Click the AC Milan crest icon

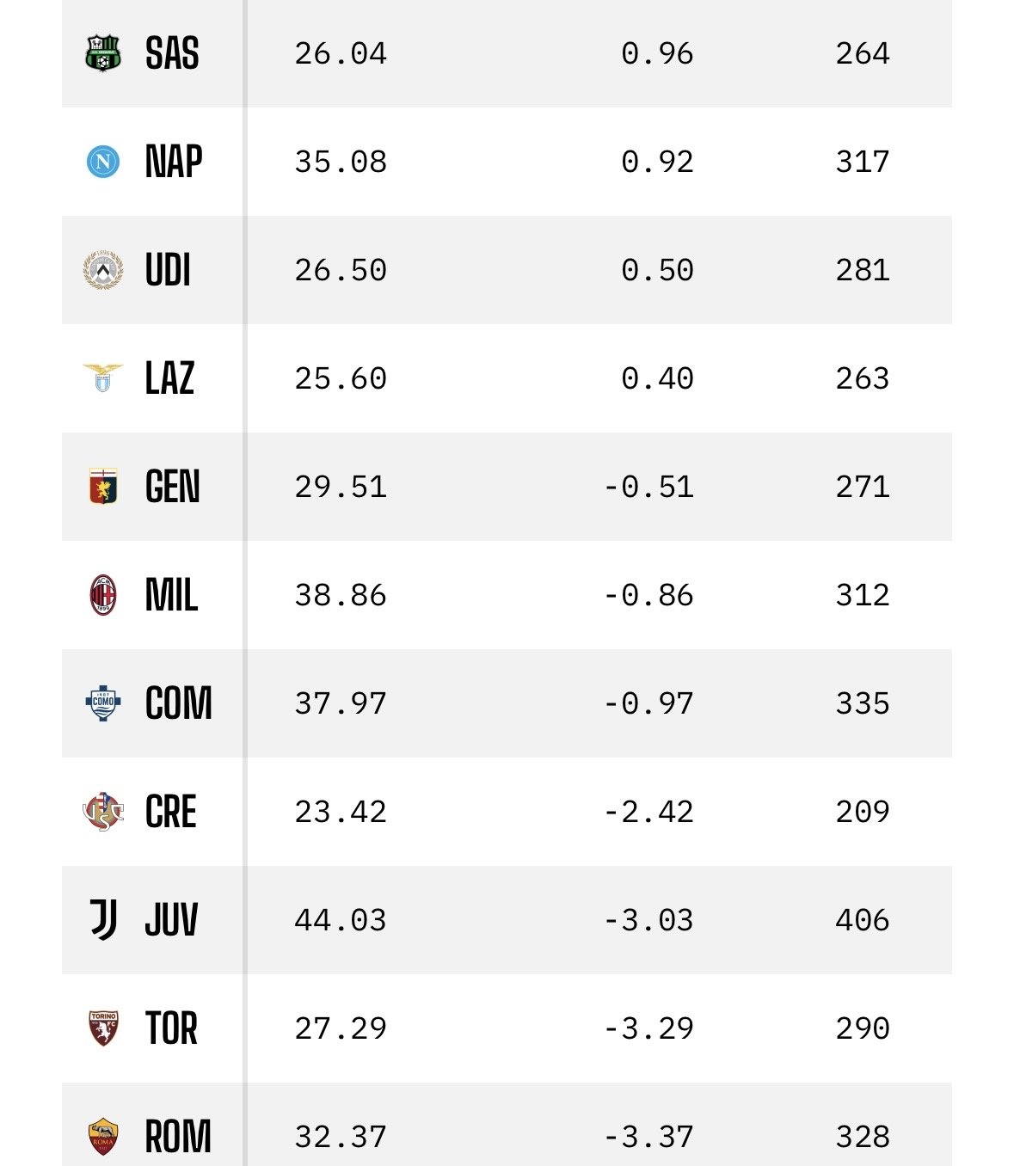pyautogui.click(x=103, y=595)
